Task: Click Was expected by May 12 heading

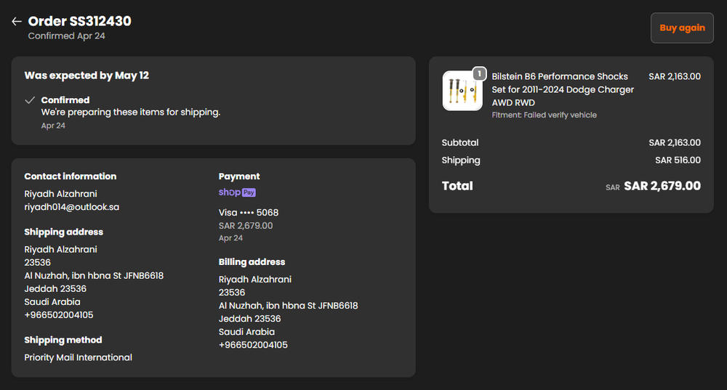Action: tap(87, 76)
